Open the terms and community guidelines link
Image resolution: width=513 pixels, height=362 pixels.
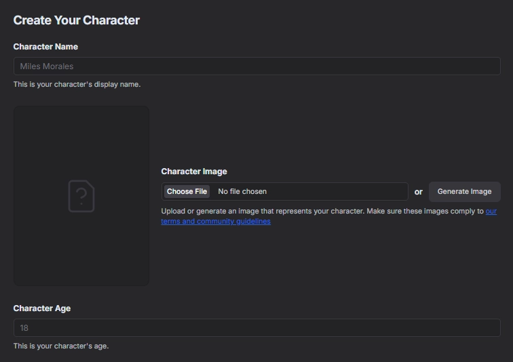point(216,221)
